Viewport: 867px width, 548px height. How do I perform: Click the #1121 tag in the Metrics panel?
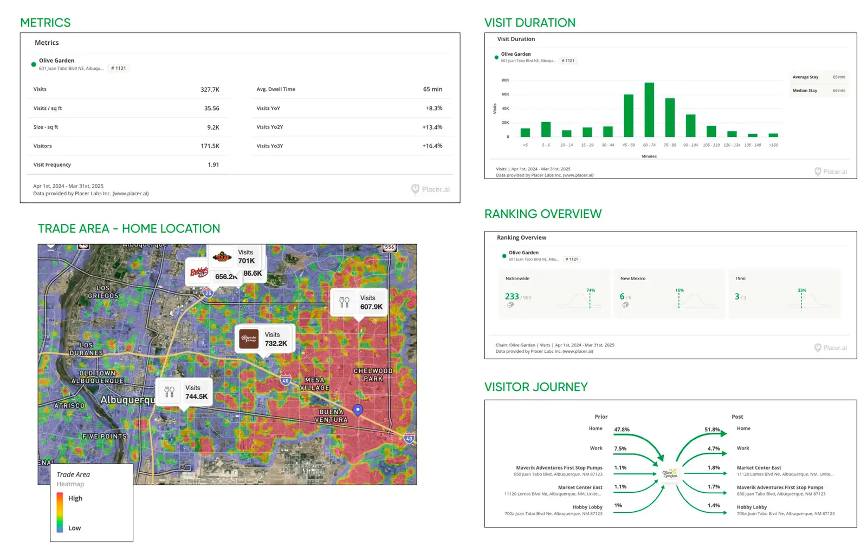119,69
